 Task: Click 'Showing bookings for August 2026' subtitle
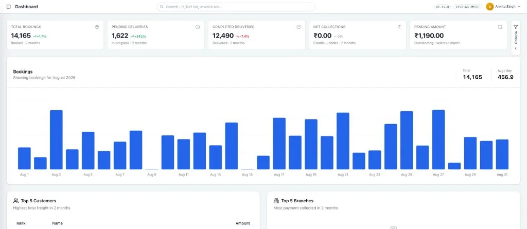tap(44, 78)
